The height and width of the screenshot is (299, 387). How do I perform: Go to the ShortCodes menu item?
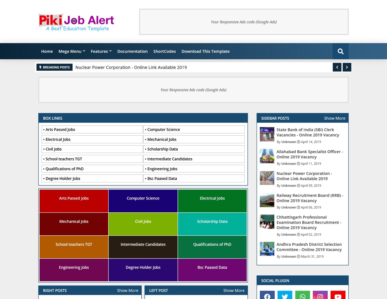(x=165, y=51)
